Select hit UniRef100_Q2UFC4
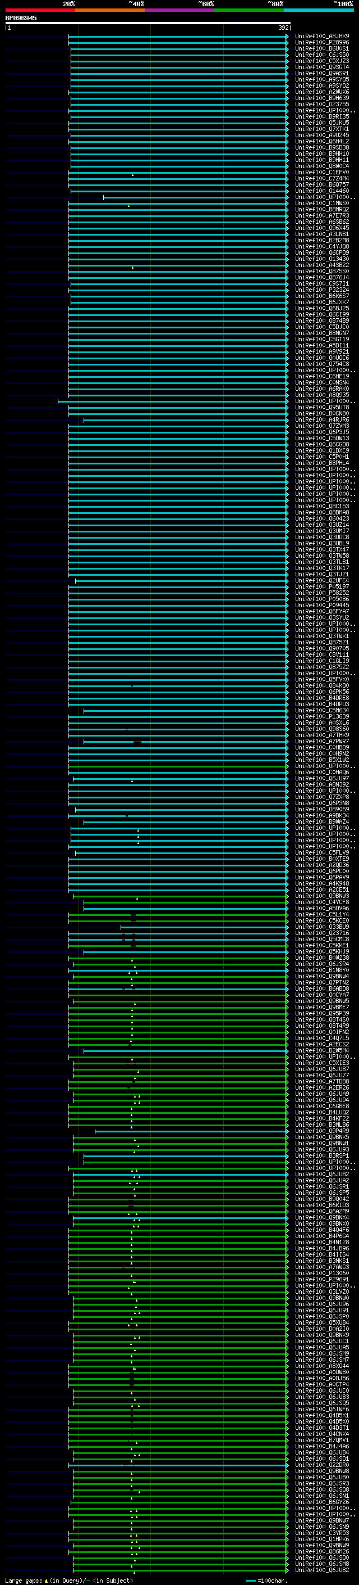 322,580
